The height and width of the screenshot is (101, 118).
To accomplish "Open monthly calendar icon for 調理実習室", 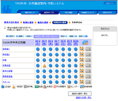I will tap(82, 76).
